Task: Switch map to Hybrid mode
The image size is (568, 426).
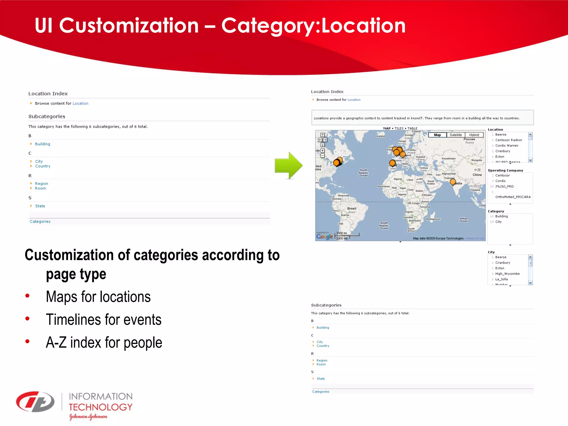Action: tap(474, 135)
